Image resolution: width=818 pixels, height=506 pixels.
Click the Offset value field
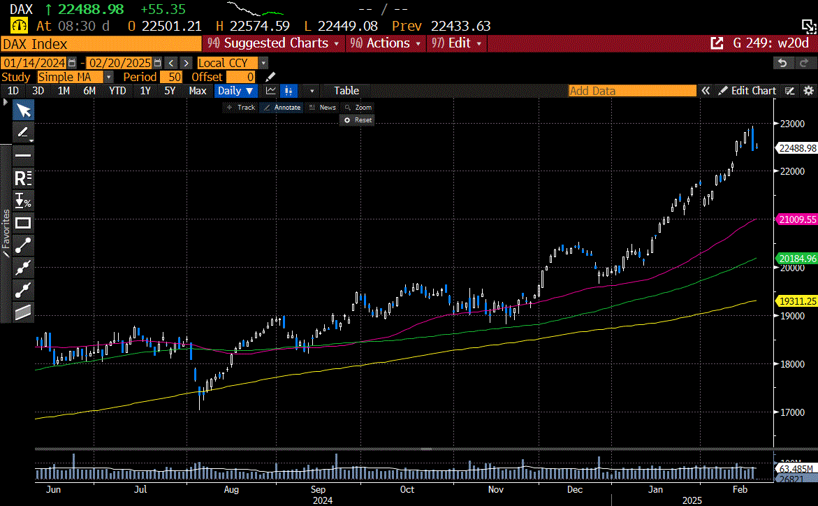(x=241, y=77)
